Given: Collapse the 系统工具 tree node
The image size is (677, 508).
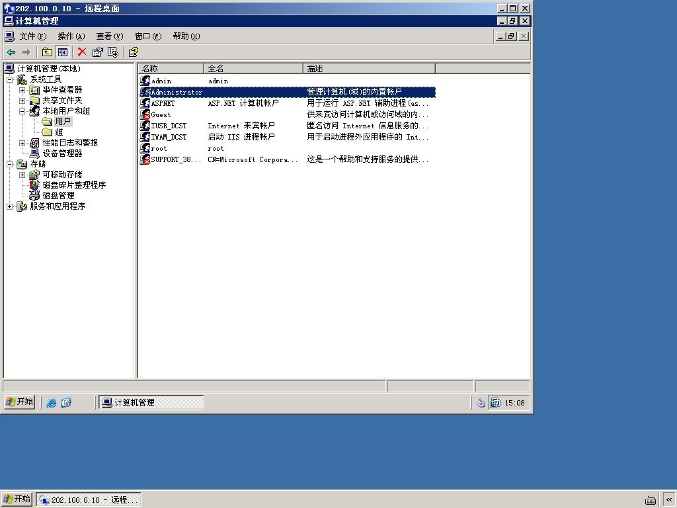Looking at the screenshot, I should click(x=10, y=79).
